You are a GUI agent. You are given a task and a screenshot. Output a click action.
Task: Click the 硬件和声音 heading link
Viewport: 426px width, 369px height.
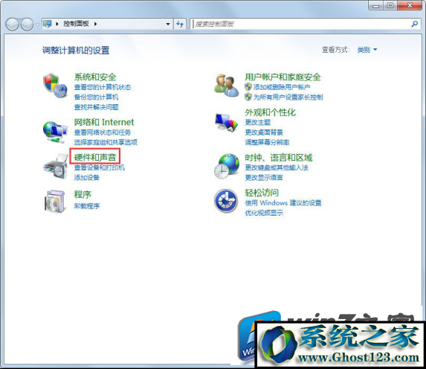click(x=95, y=157)
